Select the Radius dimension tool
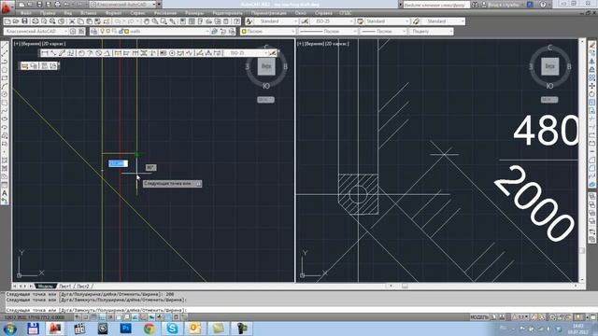The image size is (598, 336). 81,53
